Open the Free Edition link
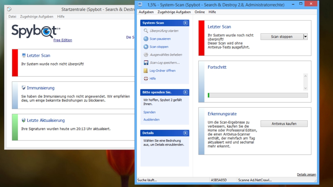 pyautogui.click(x=63, y=40)
